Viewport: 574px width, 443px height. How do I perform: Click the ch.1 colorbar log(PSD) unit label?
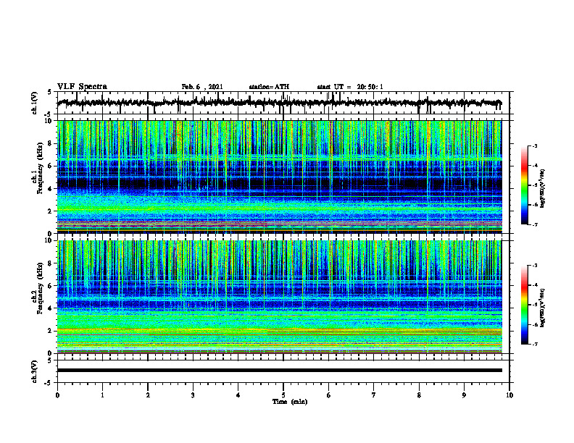click(x=543, y=189)
